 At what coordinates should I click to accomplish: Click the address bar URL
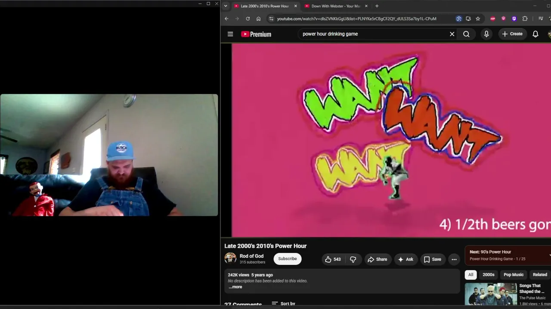pyautogui.click(x=357, y=19)
